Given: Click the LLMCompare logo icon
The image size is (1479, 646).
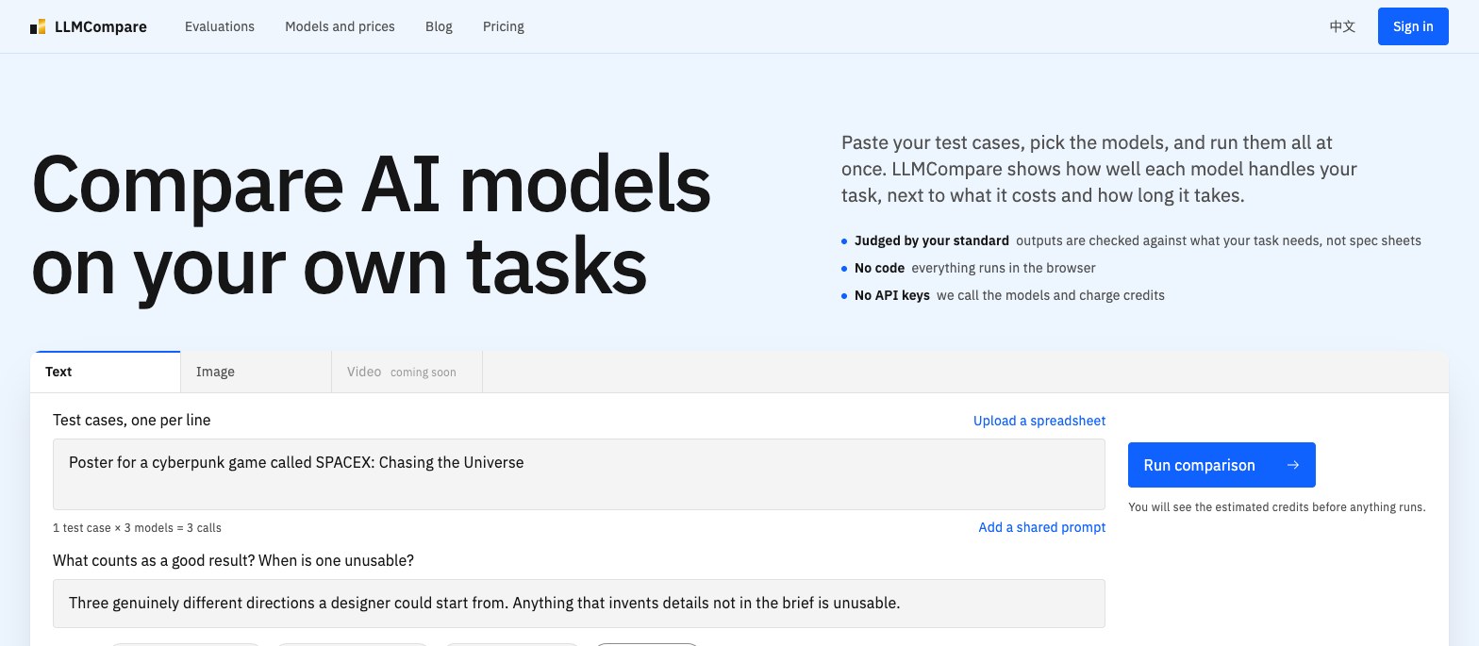Looking at the screenshot, I should coord(38,26).
